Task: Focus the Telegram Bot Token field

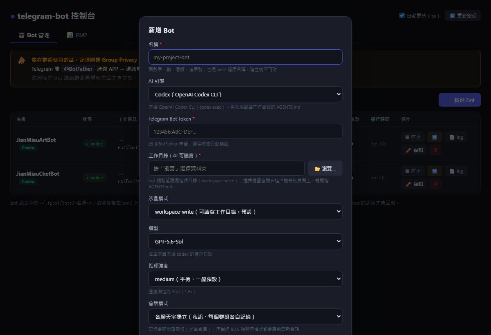Action: [245, 132]
